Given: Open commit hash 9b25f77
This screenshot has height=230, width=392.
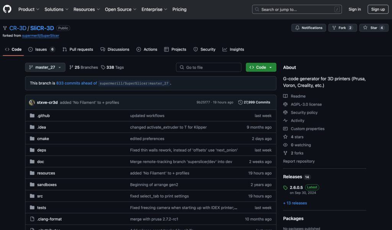Looking at the screenshot, I should (x=203, y=102).
